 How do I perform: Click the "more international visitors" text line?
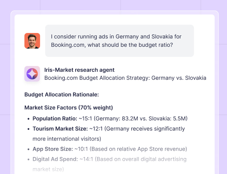point(67,139)
